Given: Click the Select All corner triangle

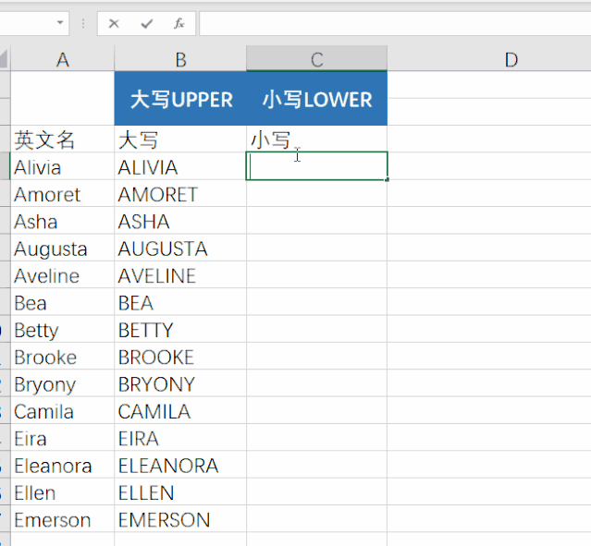Looking at the screenshot, I should [x=4, y=59].
